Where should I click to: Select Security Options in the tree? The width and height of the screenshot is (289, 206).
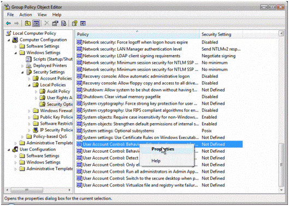click(x=60, y=104)
